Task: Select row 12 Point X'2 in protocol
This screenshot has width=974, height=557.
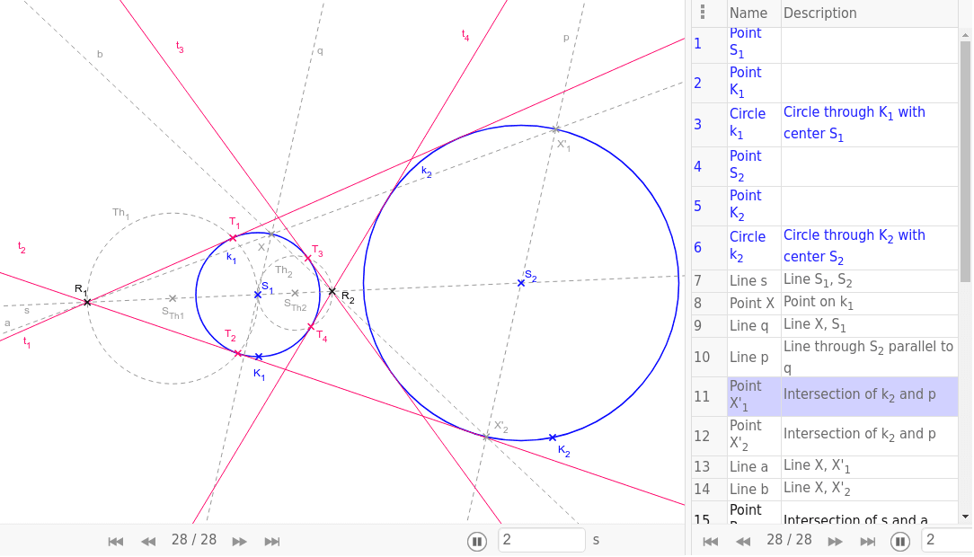Action: (x=824, y=436)
